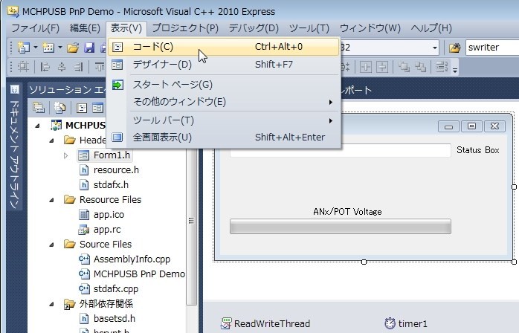519x333 pixels.
Task: Open the ヘルプ(H) menu
Action: pyautogui.click(x=431, y=28)
